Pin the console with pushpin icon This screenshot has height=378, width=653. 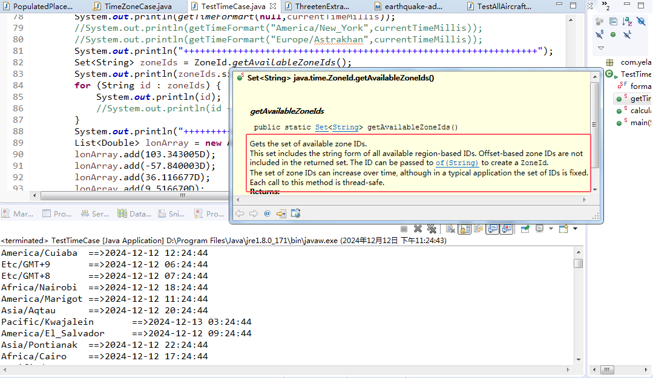(525, 229)
